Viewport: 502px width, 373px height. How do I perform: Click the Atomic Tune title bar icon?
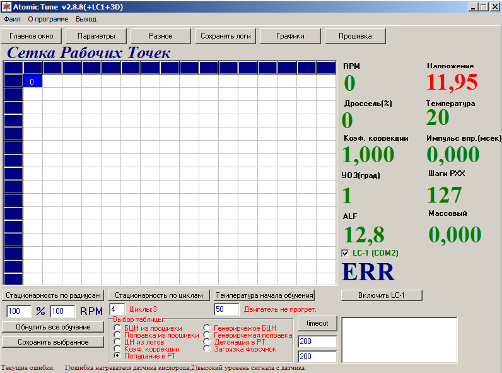click(x=6, y=6)
